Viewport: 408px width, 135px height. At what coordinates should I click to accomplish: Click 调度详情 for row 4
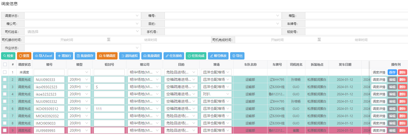click(x=379, y=94)
